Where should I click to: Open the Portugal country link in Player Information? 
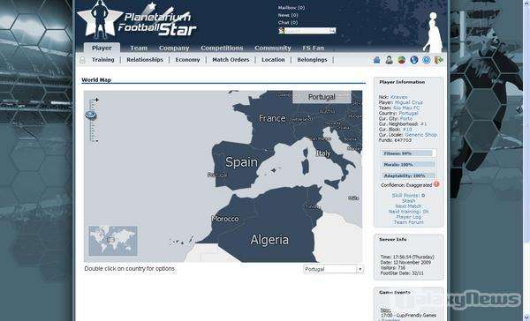pos(408,113)
